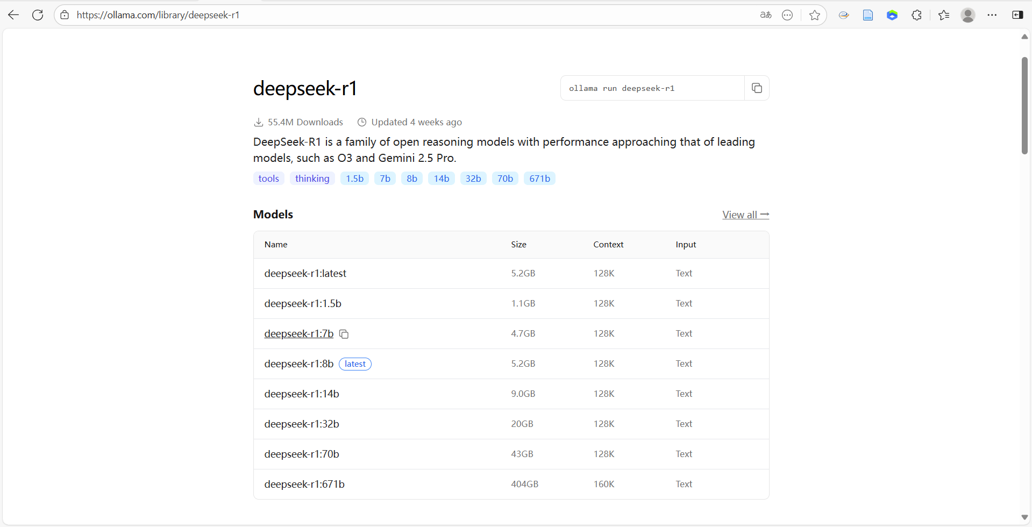Toggle the browser sidebar
Screen dimensions: 1032x527
1017,15
